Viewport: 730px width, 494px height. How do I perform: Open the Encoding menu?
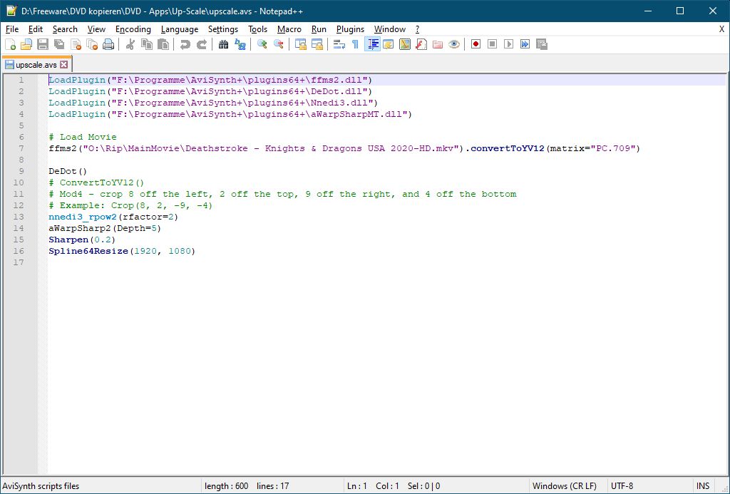[x=133, y=29]
